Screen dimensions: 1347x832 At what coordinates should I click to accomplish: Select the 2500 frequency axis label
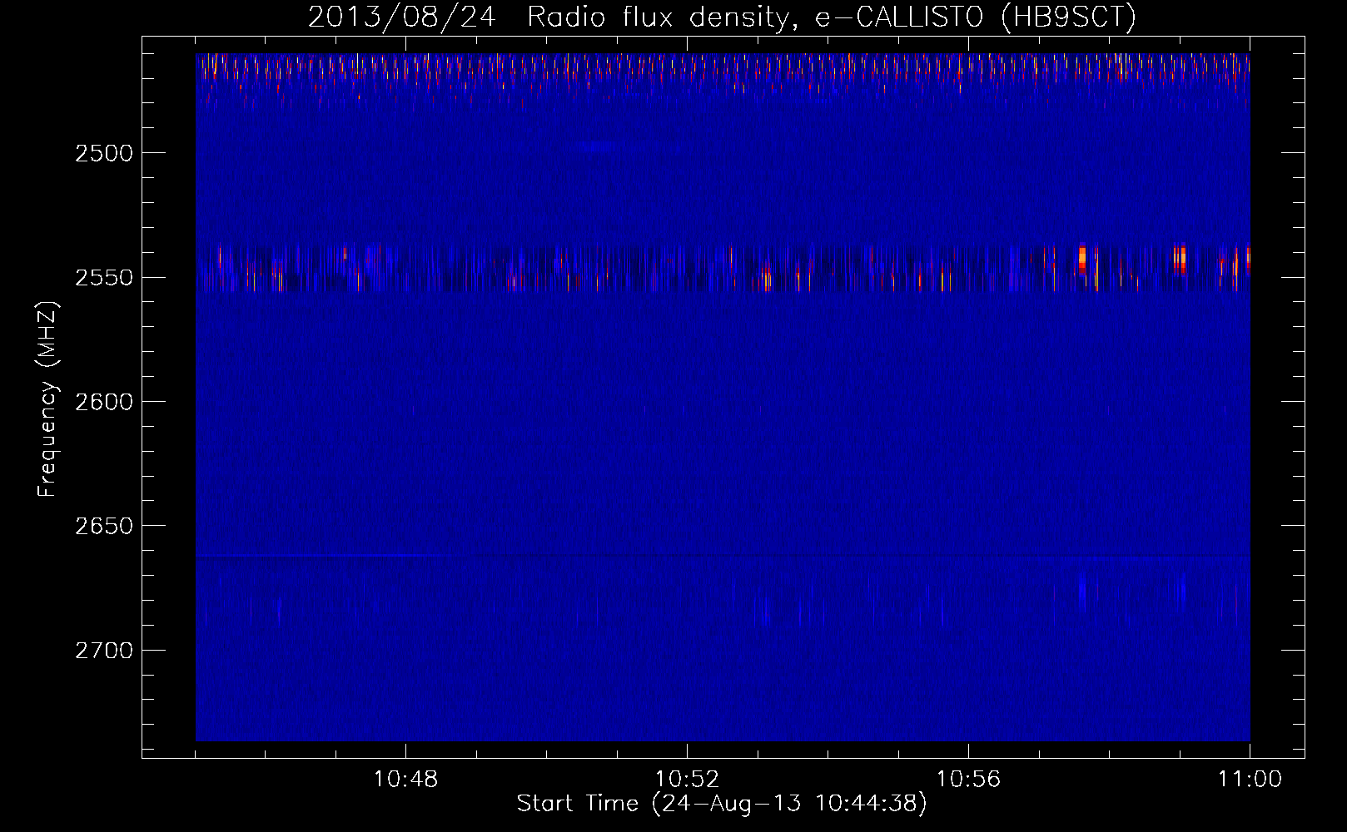(x=103, y=152)
